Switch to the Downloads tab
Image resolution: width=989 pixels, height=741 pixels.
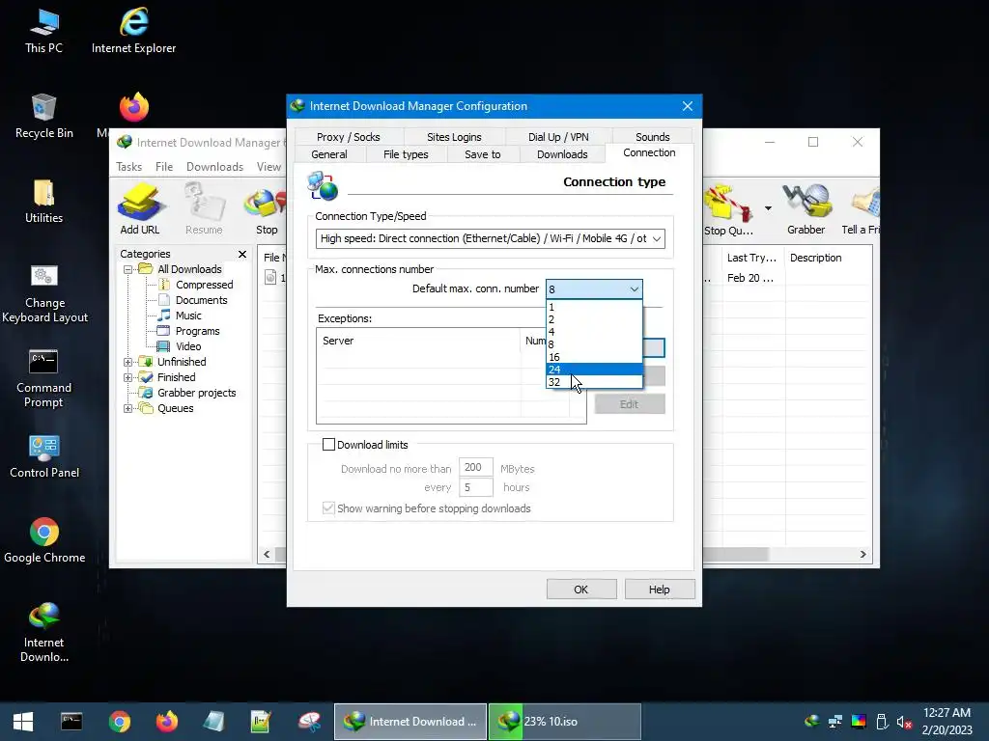[562, 154]
